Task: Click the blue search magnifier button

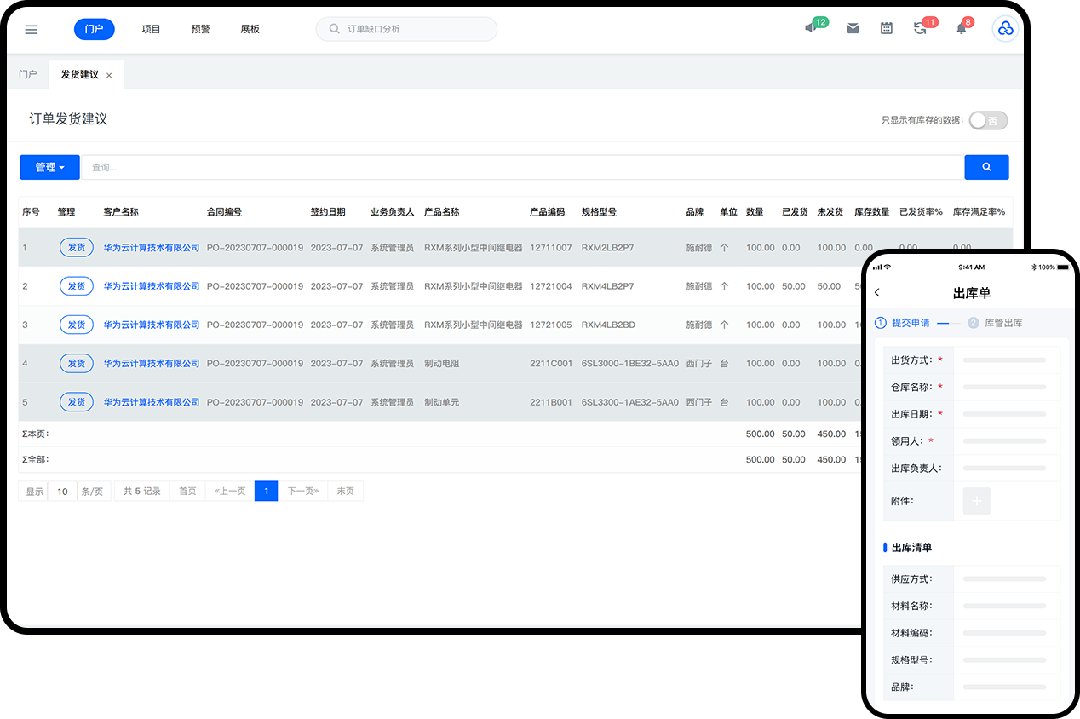Action: pyautogui.click(x=986, y=167)
